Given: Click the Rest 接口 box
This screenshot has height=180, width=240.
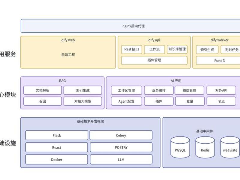Looking at the screenshot, I should [x=132, y=49].
